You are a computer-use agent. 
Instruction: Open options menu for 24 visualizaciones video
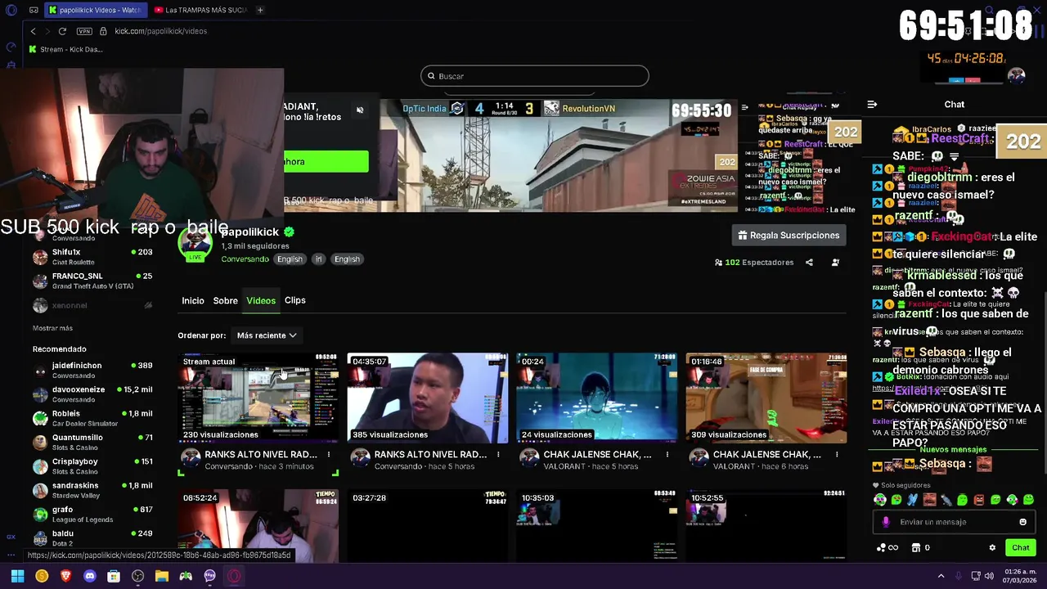click(x=667, y=454)
